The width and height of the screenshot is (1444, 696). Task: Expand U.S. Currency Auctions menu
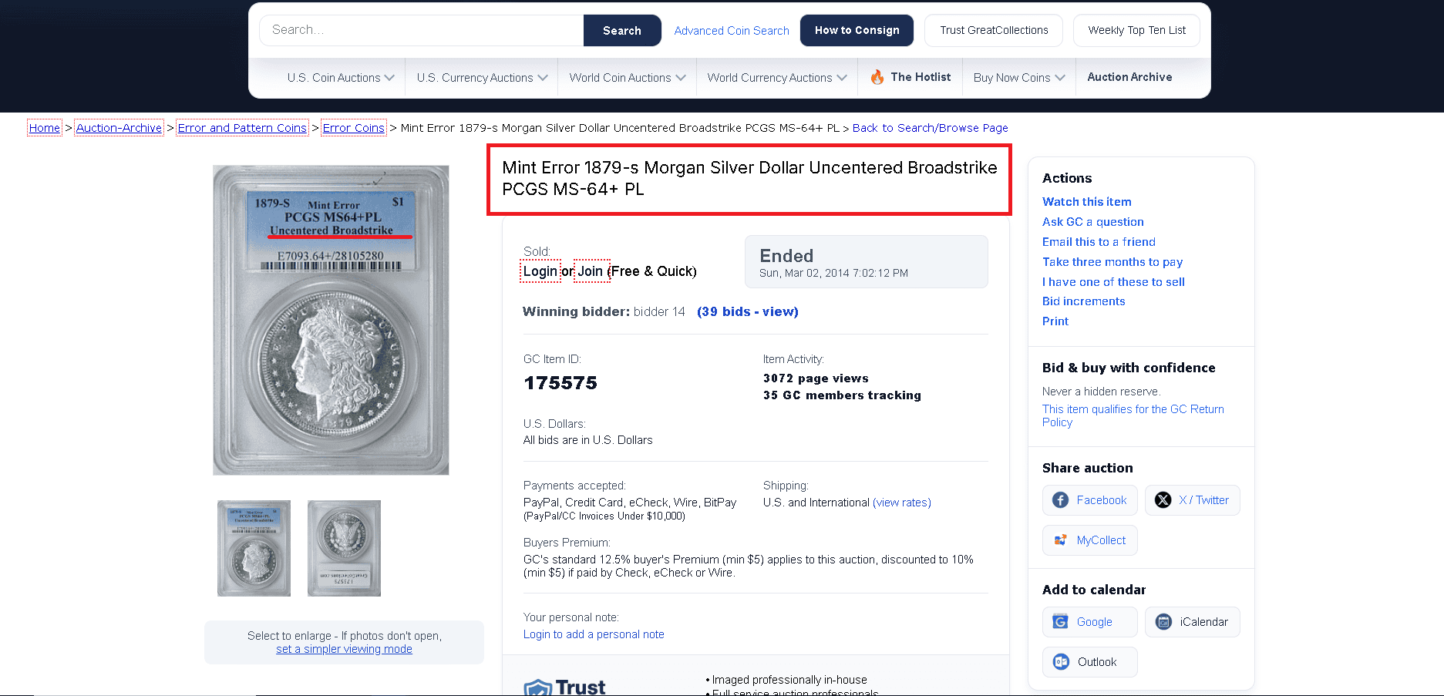coord(482,78)
